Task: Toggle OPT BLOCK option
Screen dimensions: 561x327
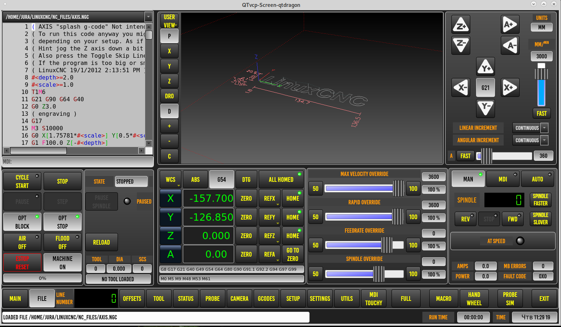Action: pos(22,222)
